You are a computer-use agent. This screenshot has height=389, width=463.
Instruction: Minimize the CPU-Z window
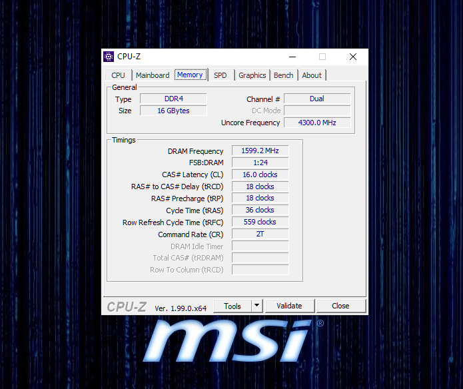(x=292, y=57)
